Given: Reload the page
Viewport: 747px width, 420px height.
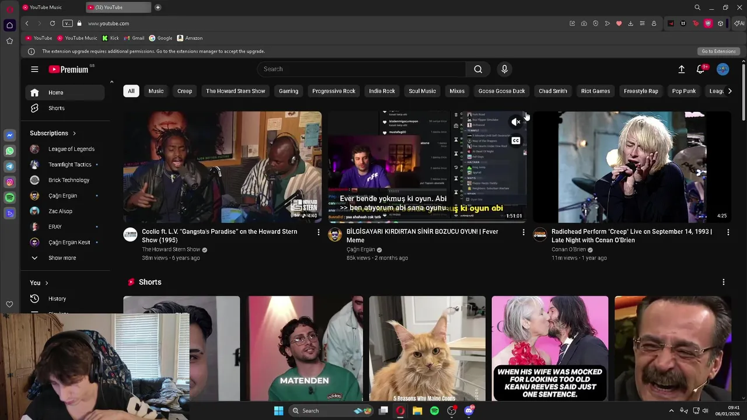Looking at the screenshot, I should tap(53, 23).
